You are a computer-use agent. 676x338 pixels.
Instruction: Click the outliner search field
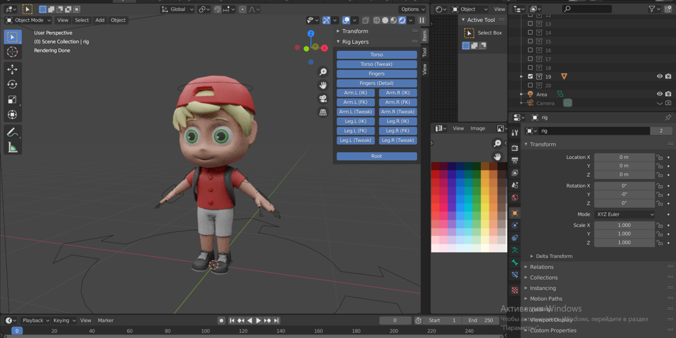click(x=587, y=9)
